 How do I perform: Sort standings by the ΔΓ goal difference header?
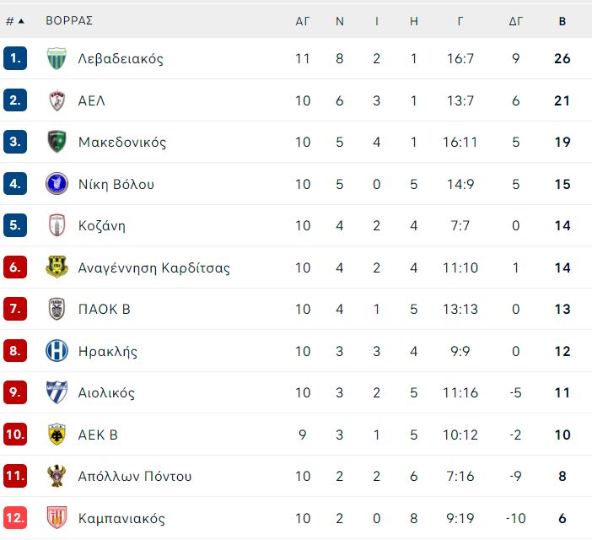click(516, 21)
